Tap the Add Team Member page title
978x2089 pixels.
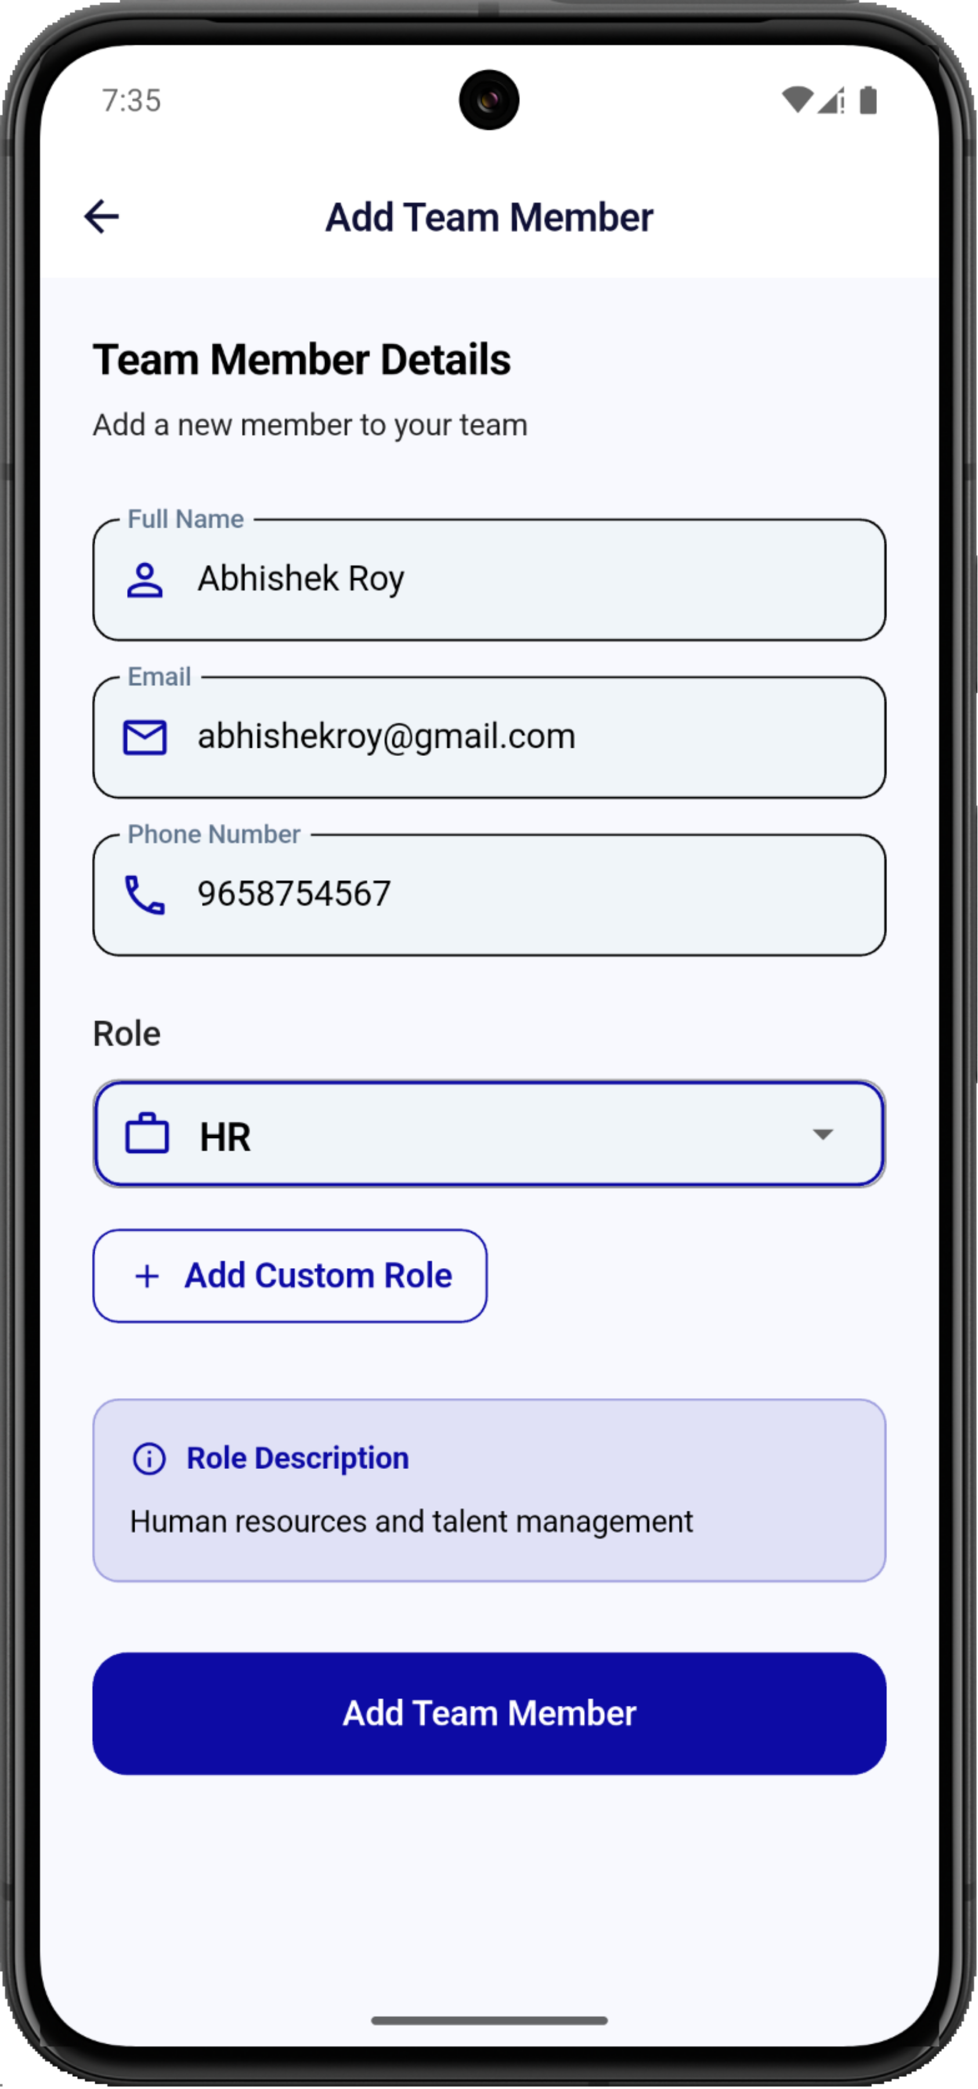click(489, 217)
